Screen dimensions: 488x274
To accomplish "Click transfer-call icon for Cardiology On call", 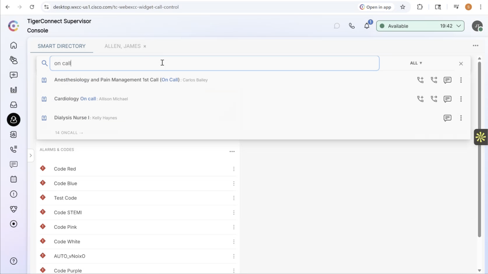I will (434, 99).
